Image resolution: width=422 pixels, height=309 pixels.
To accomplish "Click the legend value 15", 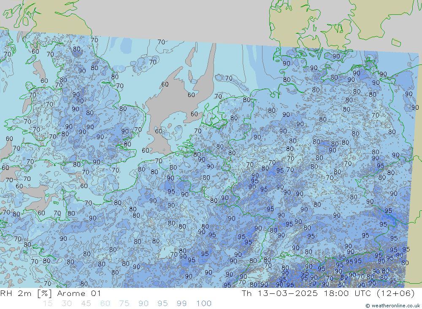I will (48, 304).
